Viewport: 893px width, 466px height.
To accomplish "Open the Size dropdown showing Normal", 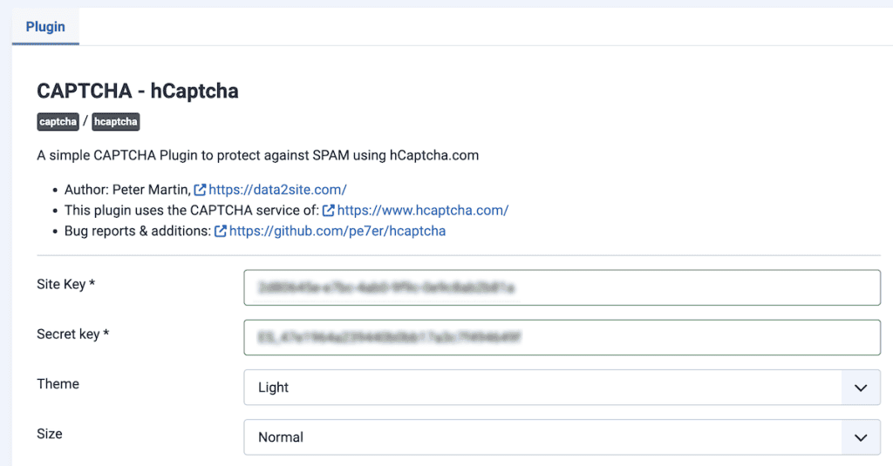I will pyautogui.click(x=562, y=437).
